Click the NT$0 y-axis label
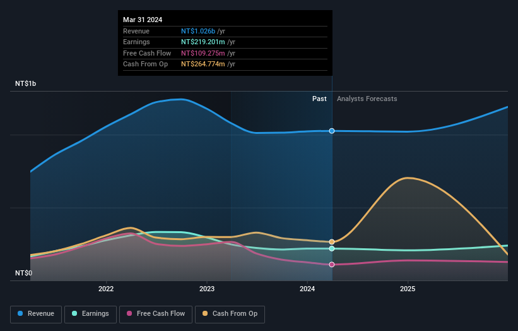 pos(23,273)
